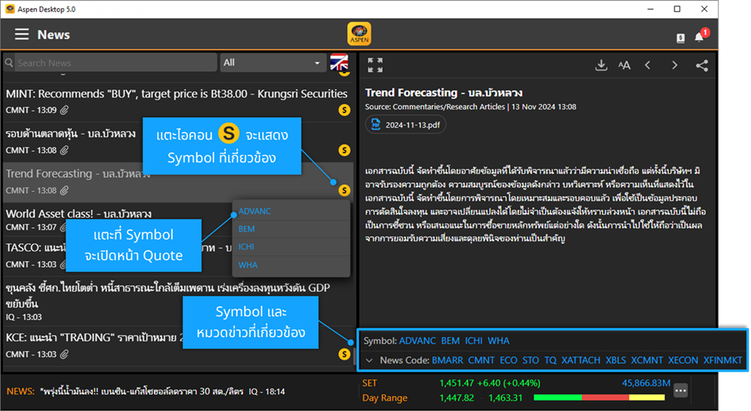Image resolution: width=751 pixels, height=411 pixels.
Task: Expand article to full screen
Action: pos(375,65)
